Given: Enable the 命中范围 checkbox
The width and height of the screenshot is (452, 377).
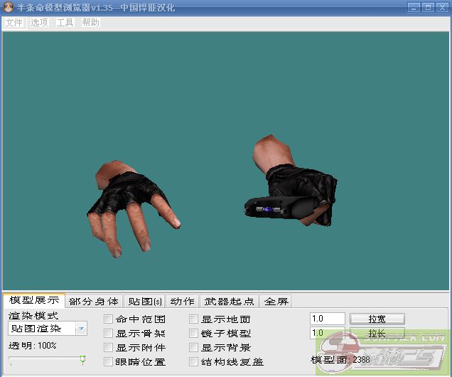Looking at the screenshot, I should 109,319.
